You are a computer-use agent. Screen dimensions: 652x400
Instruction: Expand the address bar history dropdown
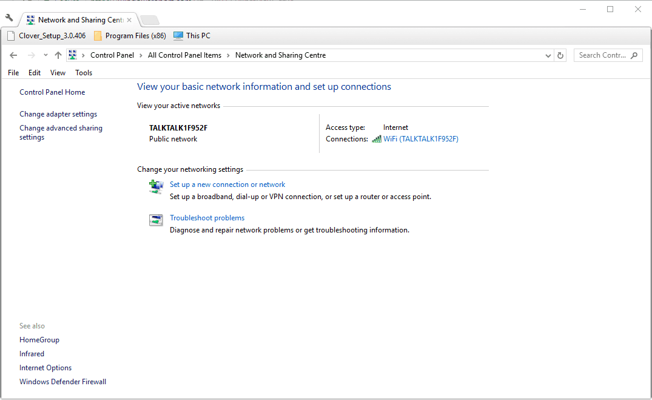point(548,55)
